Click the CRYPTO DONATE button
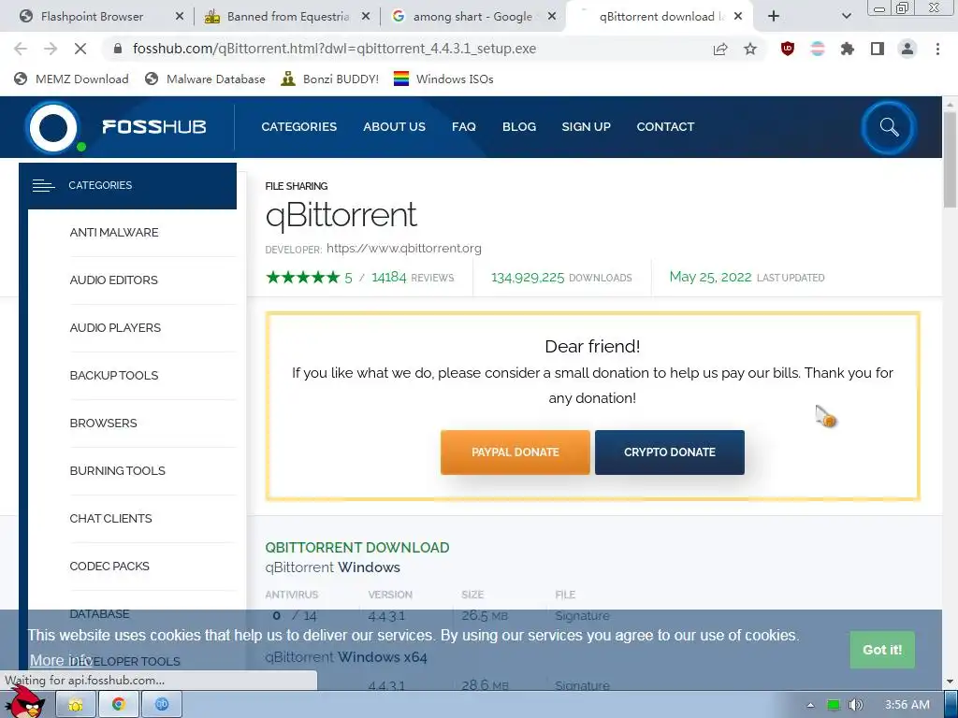Image resolution: width=958 pixels, height=718 pixels. tap(670, 452)
